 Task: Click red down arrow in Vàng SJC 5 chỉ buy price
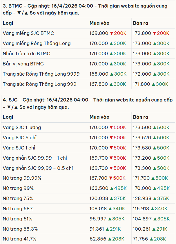click(x=112, y=138)
